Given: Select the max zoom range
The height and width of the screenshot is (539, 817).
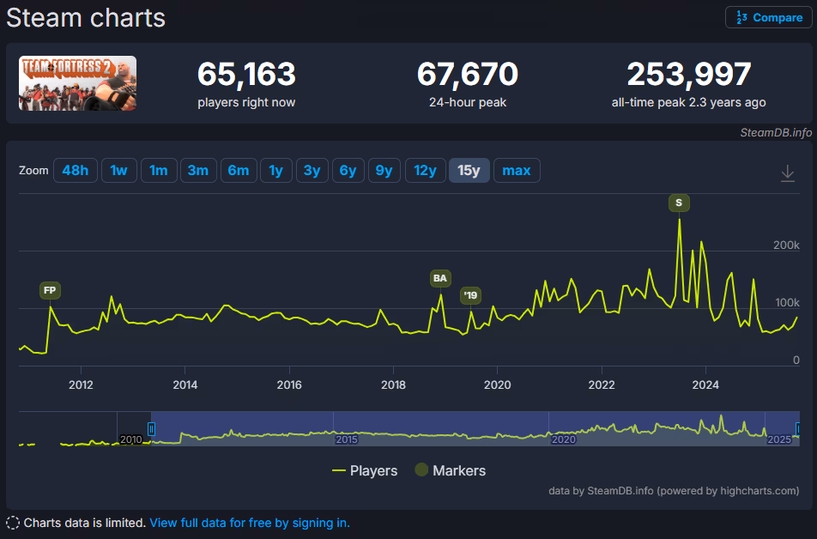Looking at the screenshot, I should click(x=517, y=171).
